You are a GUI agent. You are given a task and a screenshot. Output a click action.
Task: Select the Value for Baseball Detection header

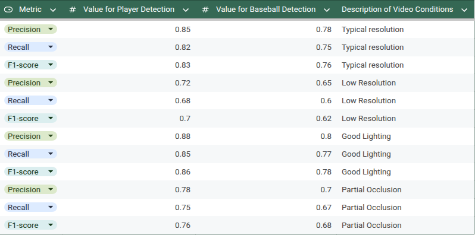tap(265, 9)
